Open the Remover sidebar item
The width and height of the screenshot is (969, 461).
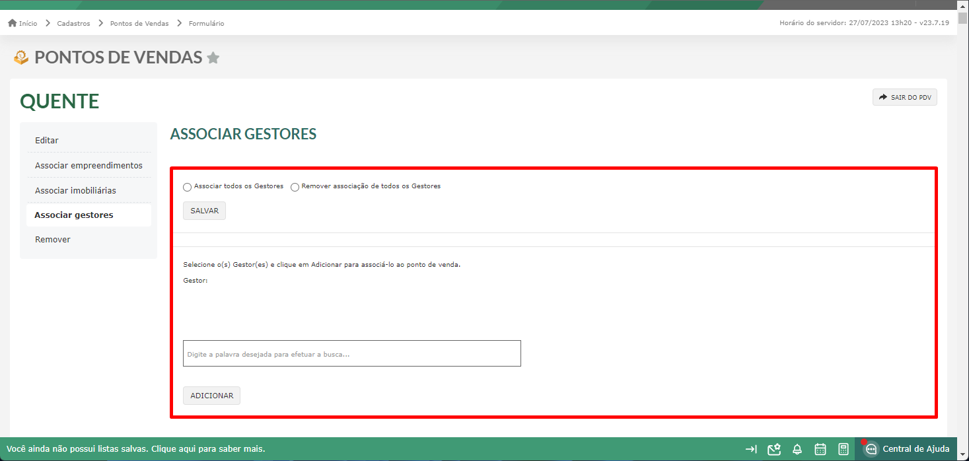click(x=89, y=240)
